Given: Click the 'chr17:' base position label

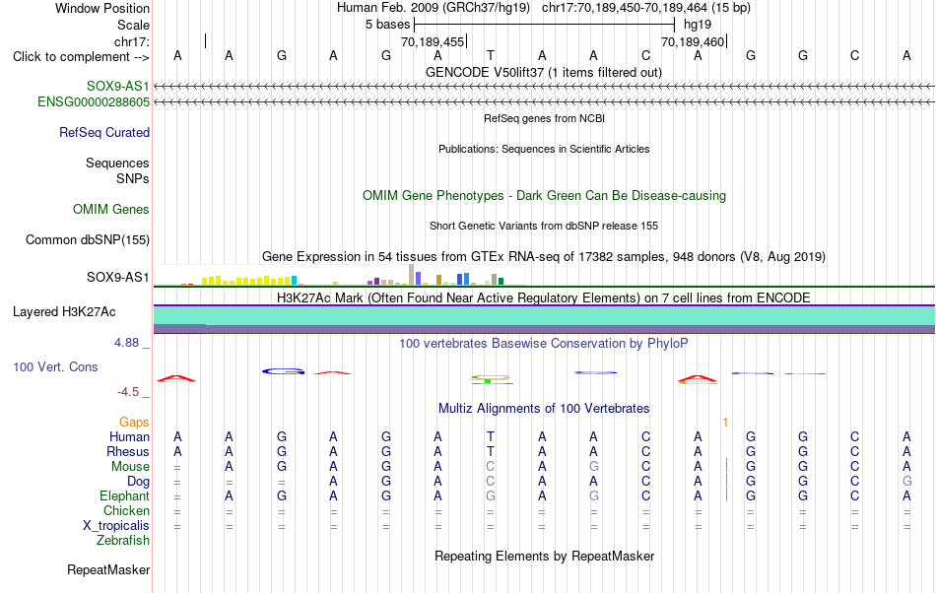Looking at the screenshot, I should pos(132,41).
